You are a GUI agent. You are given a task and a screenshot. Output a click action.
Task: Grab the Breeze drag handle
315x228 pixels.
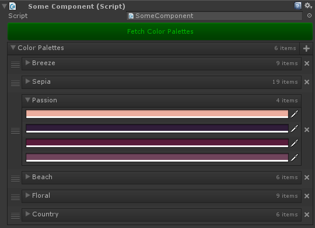pos(15,65)
